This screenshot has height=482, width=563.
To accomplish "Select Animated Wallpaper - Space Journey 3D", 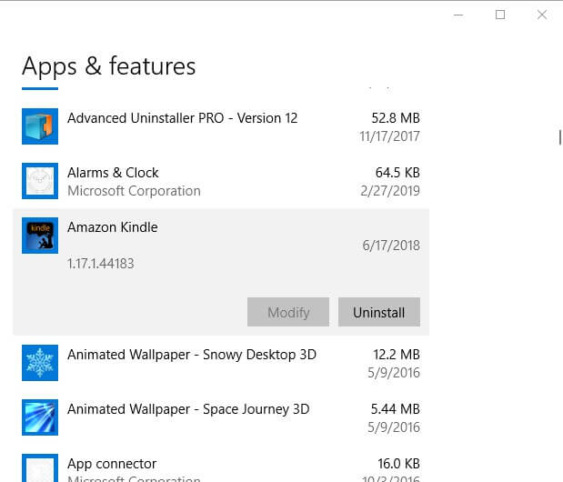I will pyautogui.click(x=188, y=409).
